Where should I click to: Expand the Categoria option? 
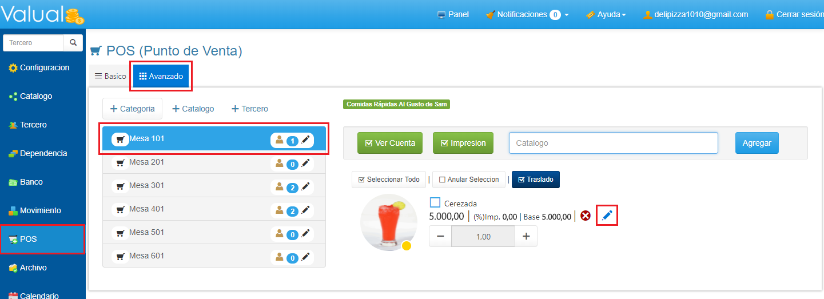click(x=132, y=109)
